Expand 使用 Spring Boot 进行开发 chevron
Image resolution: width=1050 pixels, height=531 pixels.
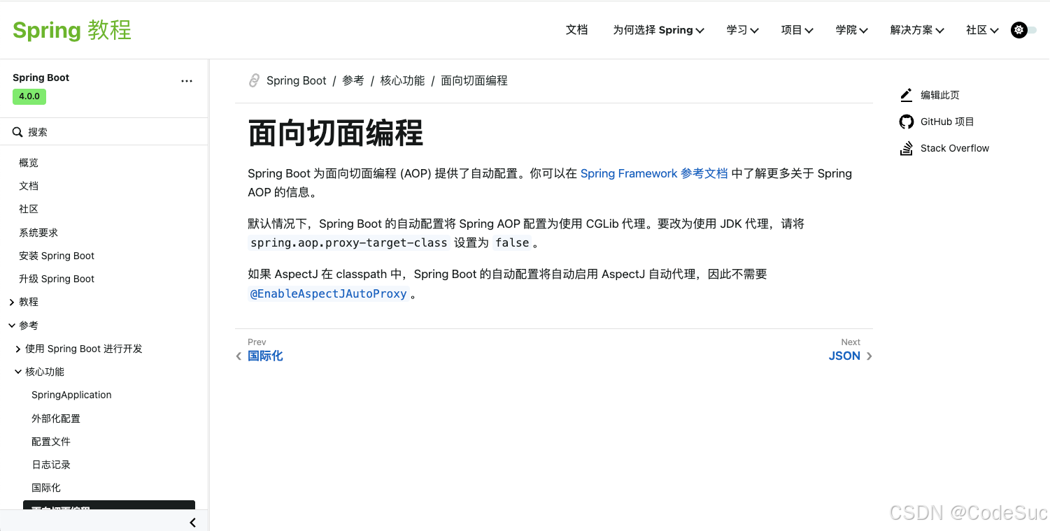pyautogui.click(x=18, y=349)
